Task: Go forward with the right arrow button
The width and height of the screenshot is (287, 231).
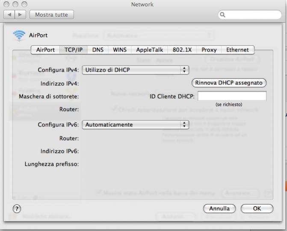Action: click(21, 15)
